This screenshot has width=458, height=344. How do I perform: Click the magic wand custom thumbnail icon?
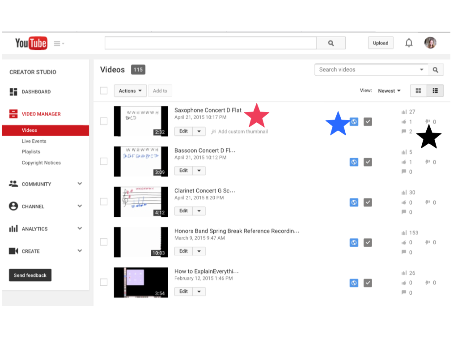pos(213,132)
